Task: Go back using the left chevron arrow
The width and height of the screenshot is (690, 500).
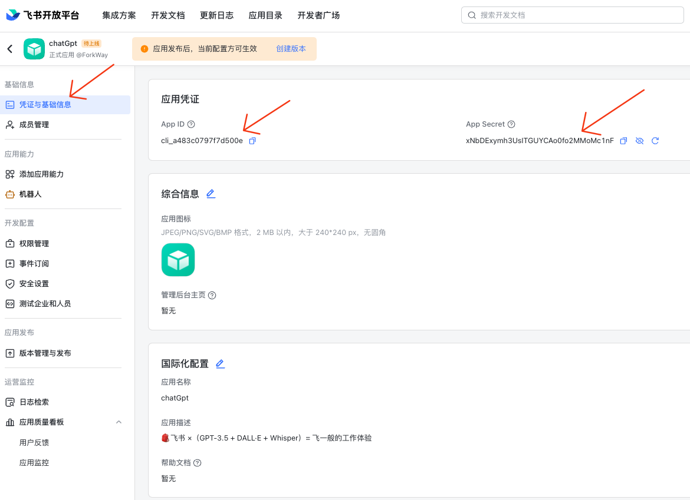Action: pos(10,49)
